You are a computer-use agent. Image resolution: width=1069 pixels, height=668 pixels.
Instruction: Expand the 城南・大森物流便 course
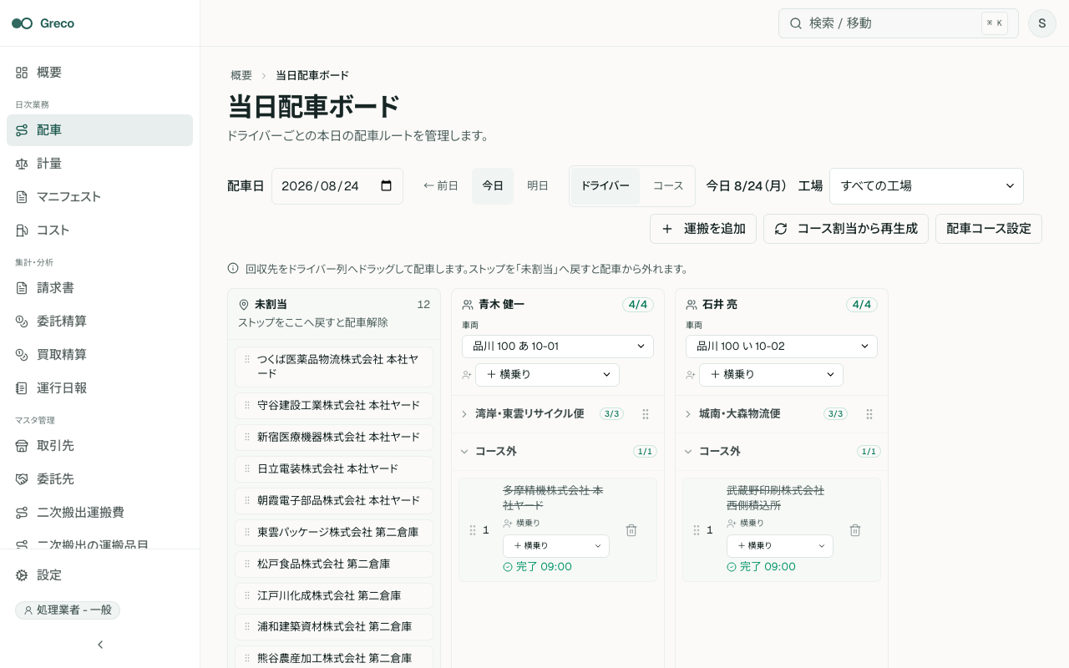688,414
